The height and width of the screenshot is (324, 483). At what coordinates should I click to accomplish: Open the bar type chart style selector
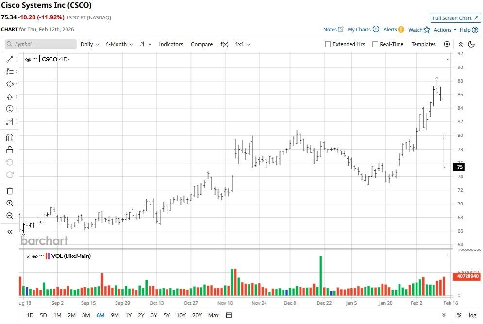(146, 44)
